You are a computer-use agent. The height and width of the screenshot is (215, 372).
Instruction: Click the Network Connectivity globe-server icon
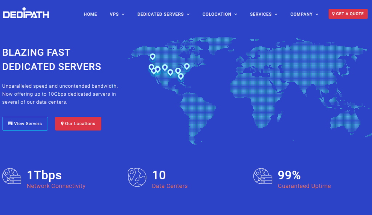12,176
